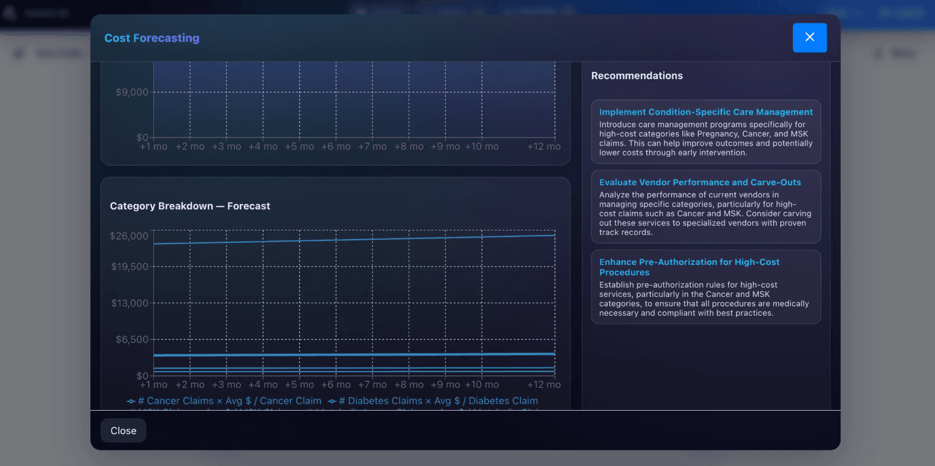Open Implement Condition-Specific Care Management recommendation
Screen dimensions: 935x466
[x=706, y=112]
